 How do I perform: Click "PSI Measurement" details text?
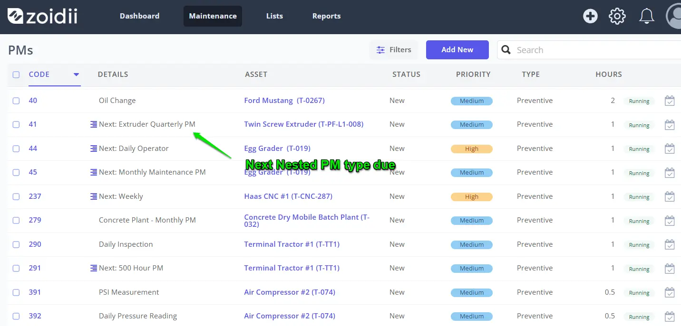(x=129, y=292)
